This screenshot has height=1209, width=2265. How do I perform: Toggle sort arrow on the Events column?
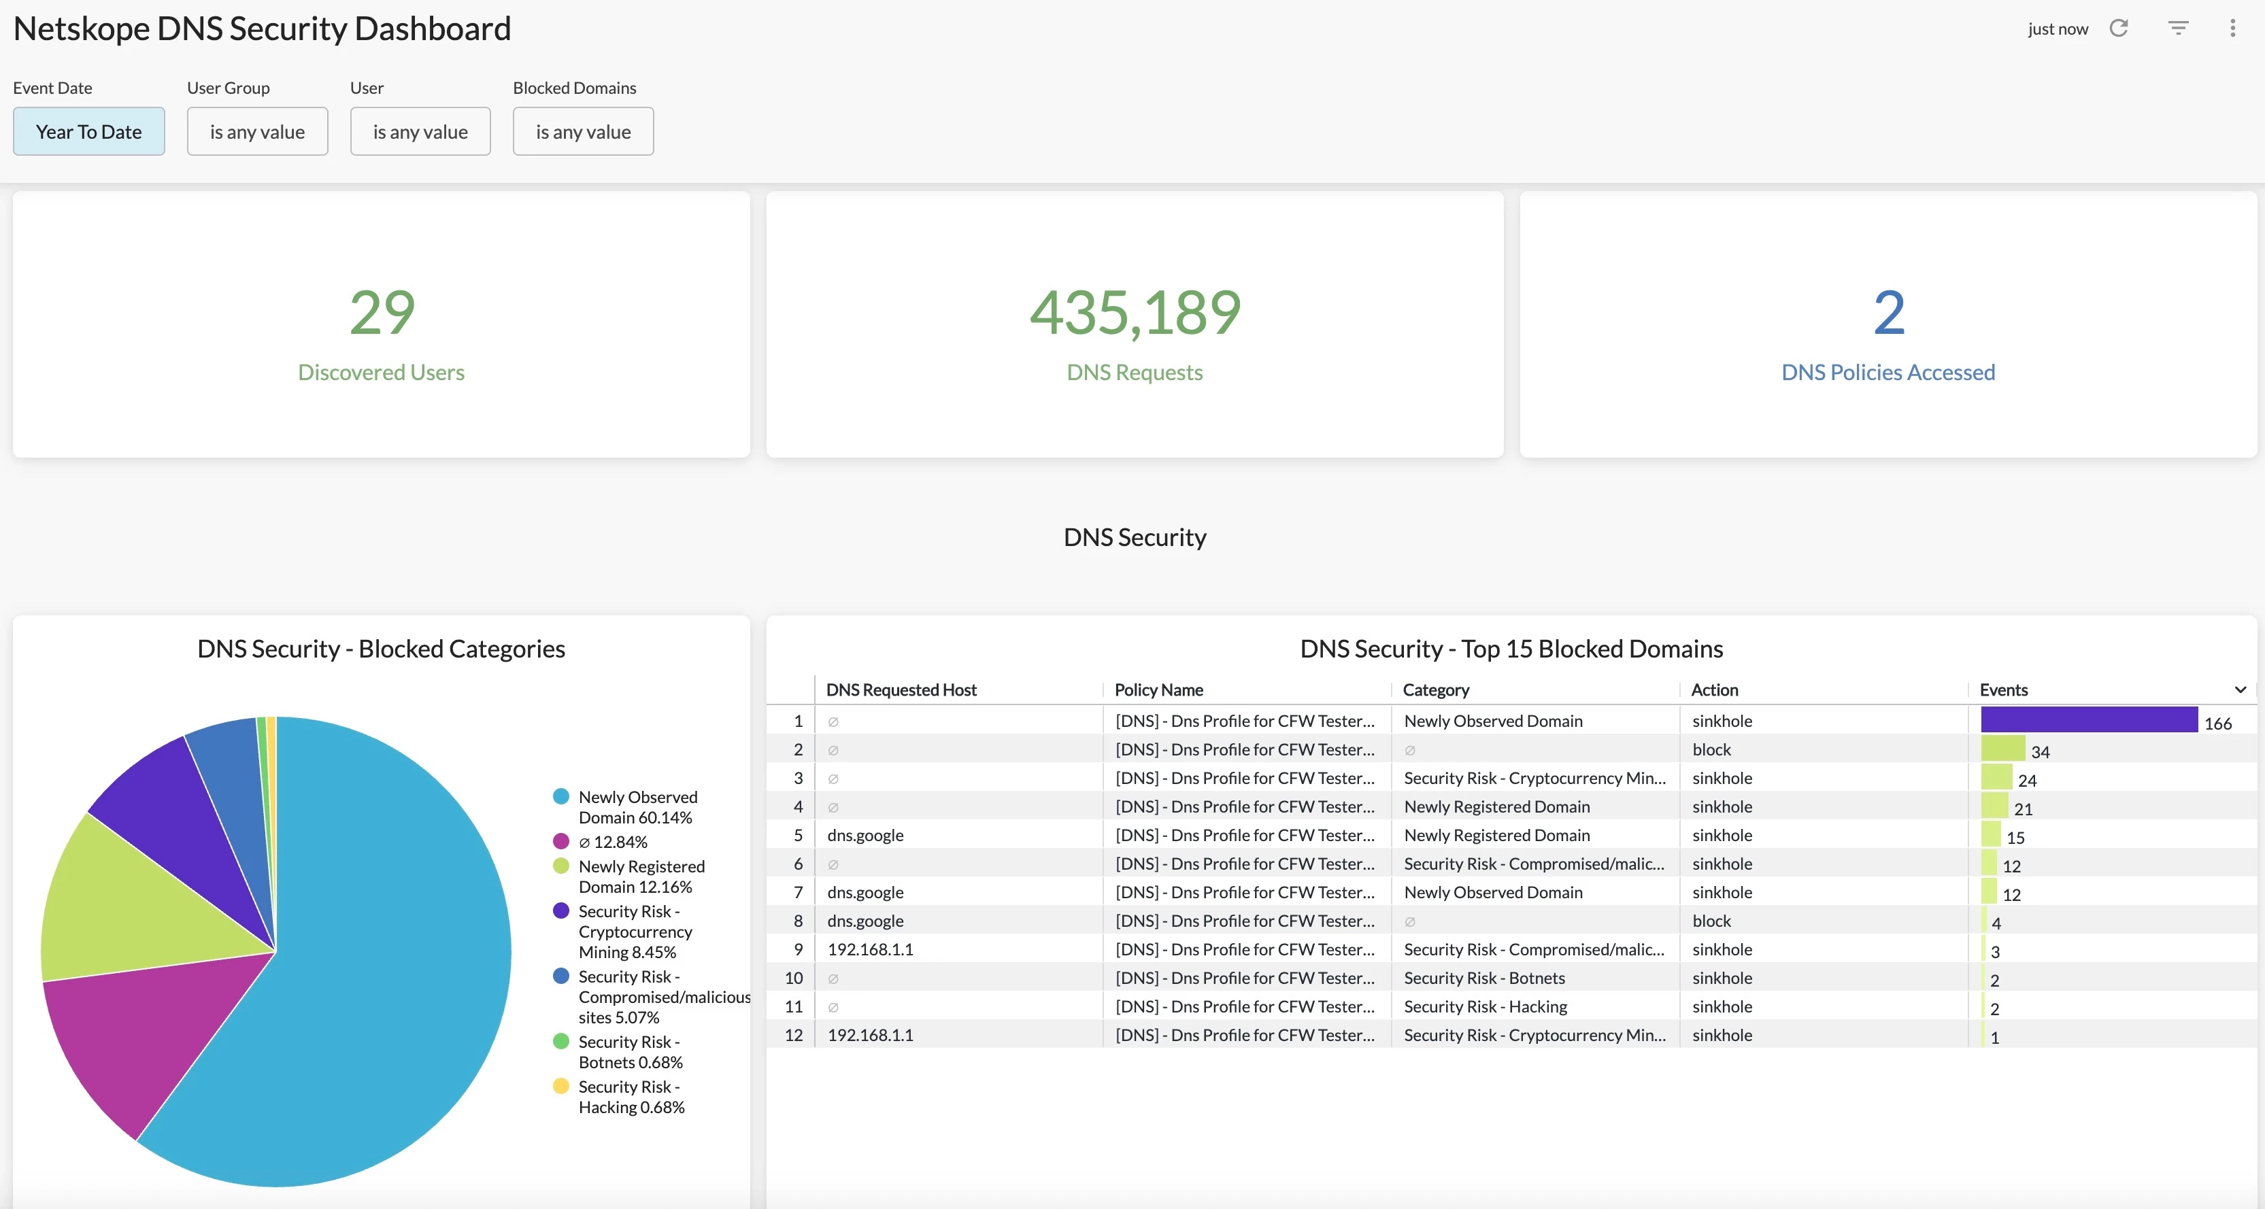coord(2241,689)
